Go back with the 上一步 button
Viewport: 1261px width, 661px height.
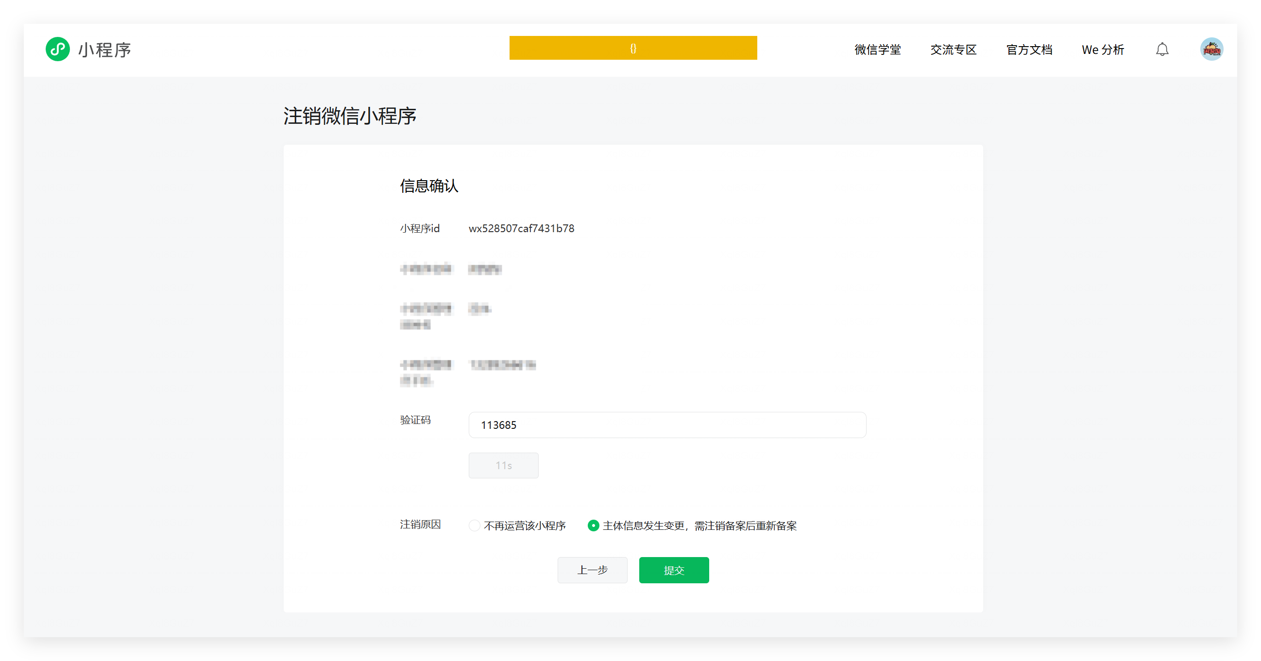(x=592, y=570)
